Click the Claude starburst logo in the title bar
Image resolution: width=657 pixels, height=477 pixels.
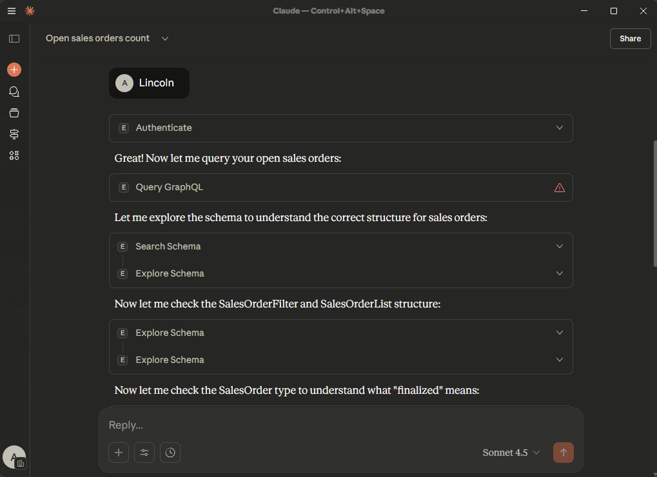pos(30,11)
